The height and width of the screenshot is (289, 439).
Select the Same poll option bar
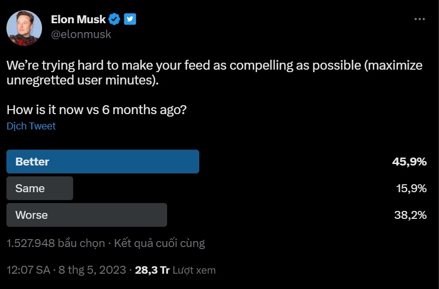click(x=40, y=188)
